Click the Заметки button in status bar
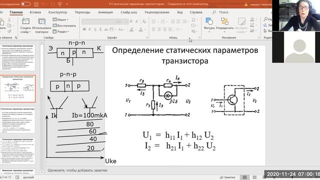Viewport: 320px width, 180px height. 227,177
